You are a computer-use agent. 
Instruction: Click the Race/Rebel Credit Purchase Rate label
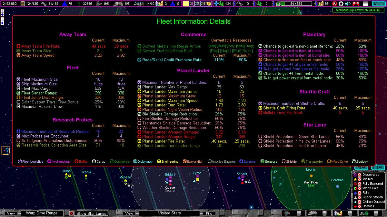tap(172, 60)
